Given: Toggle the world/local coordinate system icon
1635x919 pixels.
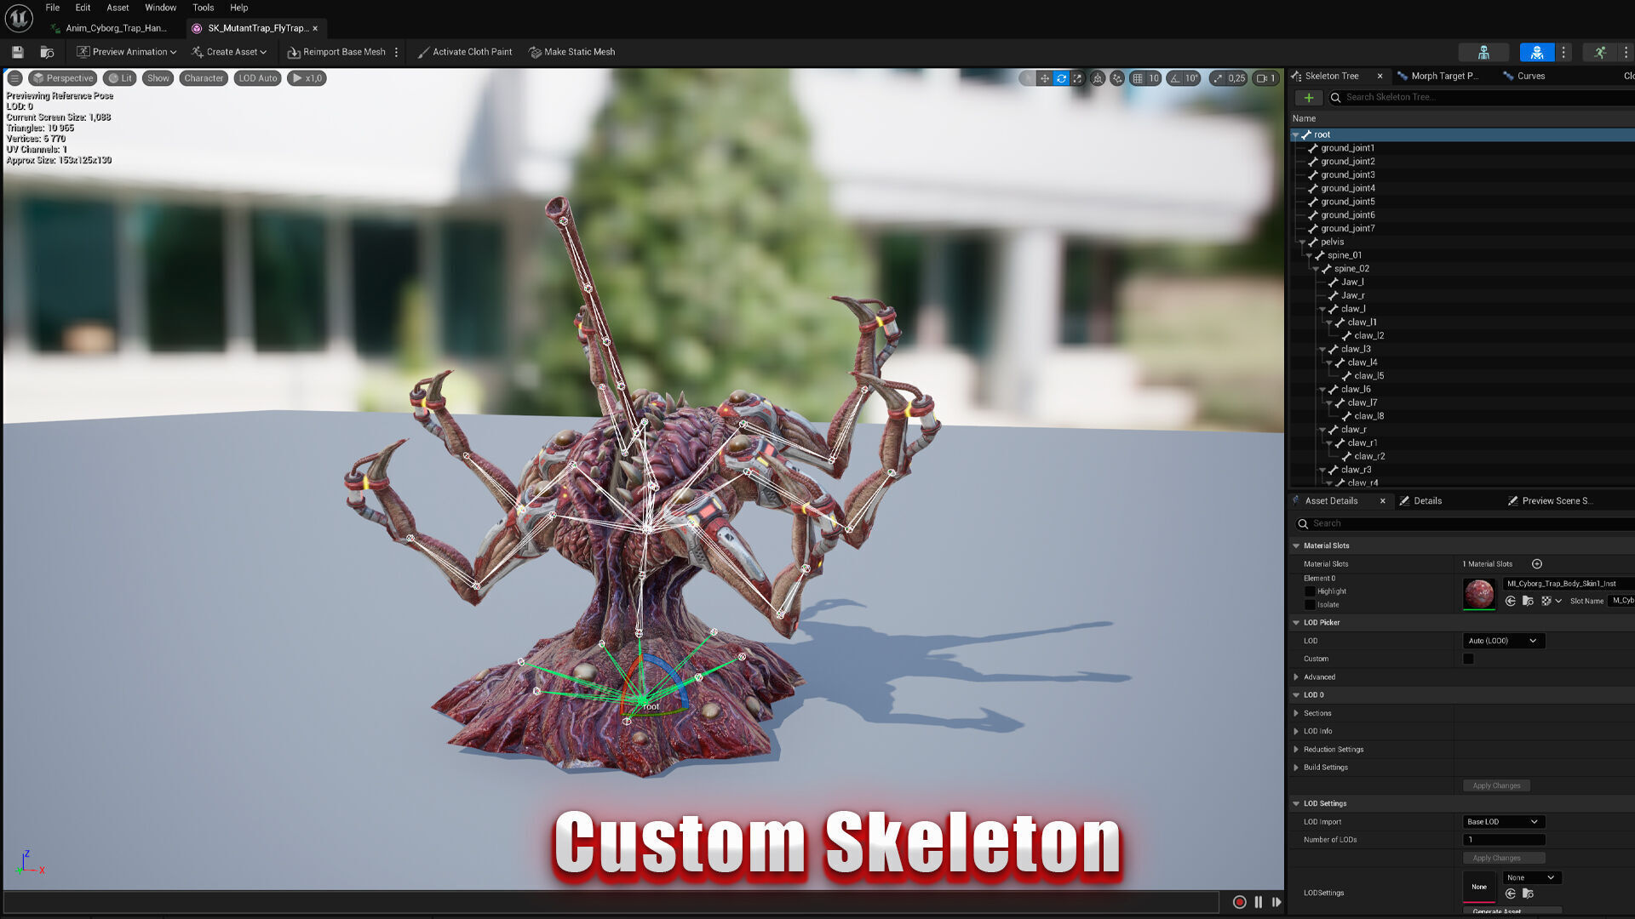Looking at the screenshot, I should pos(1098,78).
